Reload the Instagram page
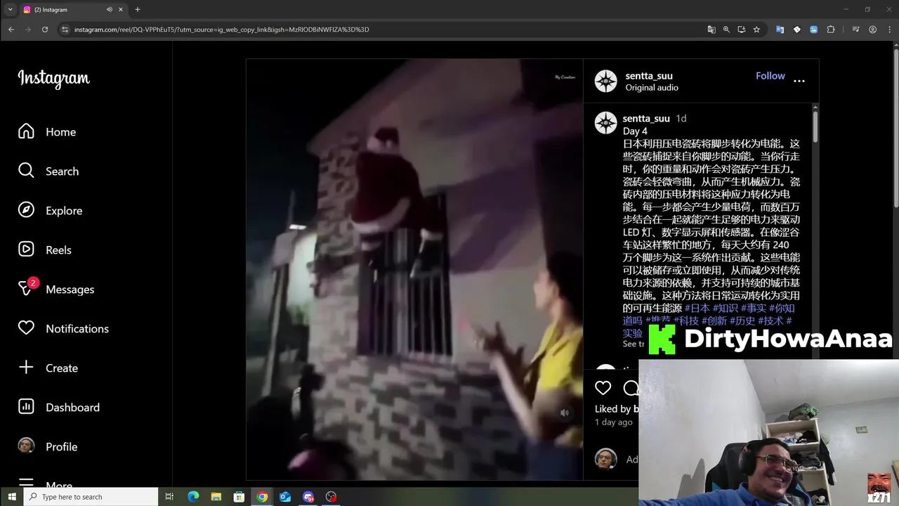Screen dimensions: 899x506 pos(45,30)
